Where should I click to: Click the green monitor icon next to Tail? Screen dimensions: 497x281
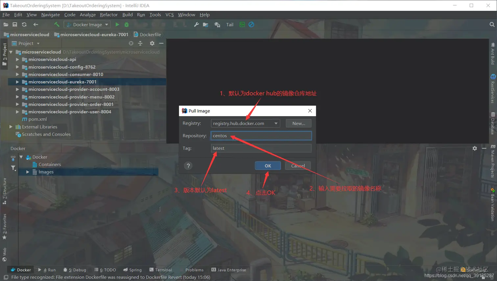(x=242, y=25)
